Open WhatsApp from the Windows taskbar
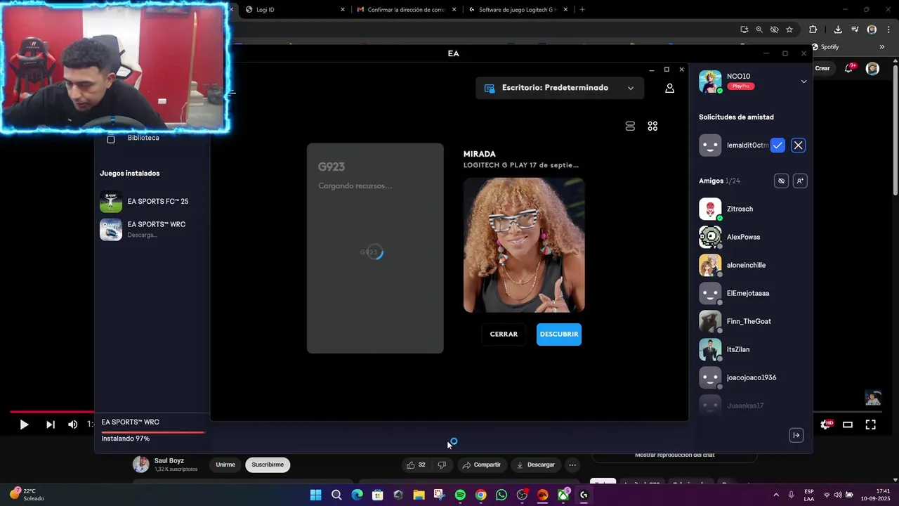899x506 pixels. [501, 495]
